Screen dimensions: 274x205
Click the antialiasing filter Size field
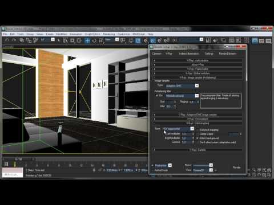tap(170, 102)
